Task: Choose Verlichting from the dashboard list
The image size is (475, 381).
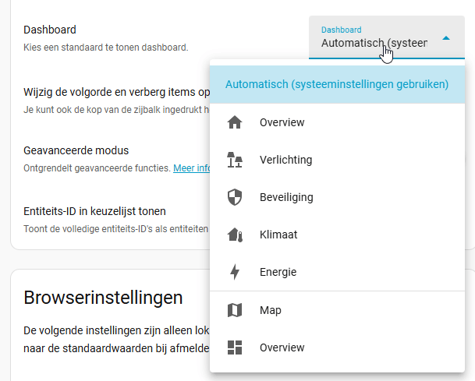Action: pos(337,160)
